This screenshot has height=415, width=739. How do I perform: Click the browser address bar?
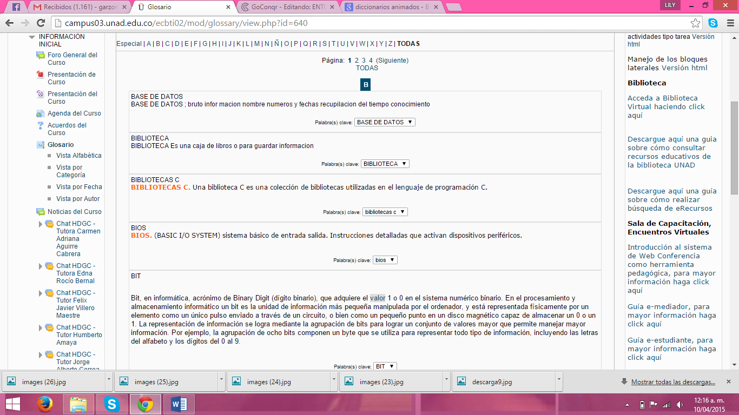(371, 23)
